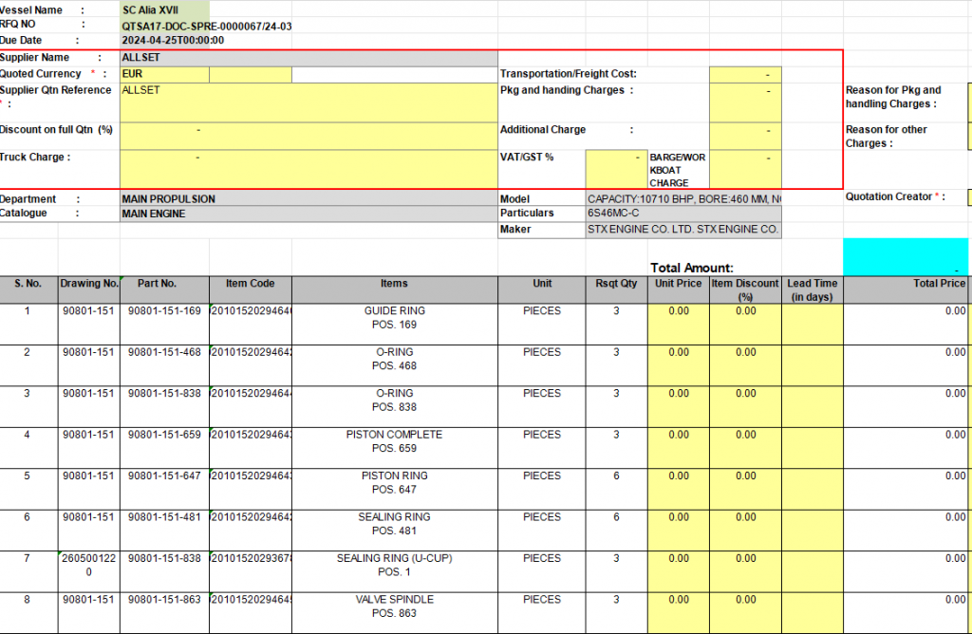Select the Pkg and handing Charges value cell
Viewport: 972px width, 634px height.
coord(745,103)
